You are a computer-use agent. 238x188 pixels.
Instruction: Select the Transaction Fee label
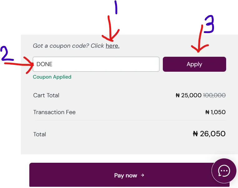coord(54,112)
